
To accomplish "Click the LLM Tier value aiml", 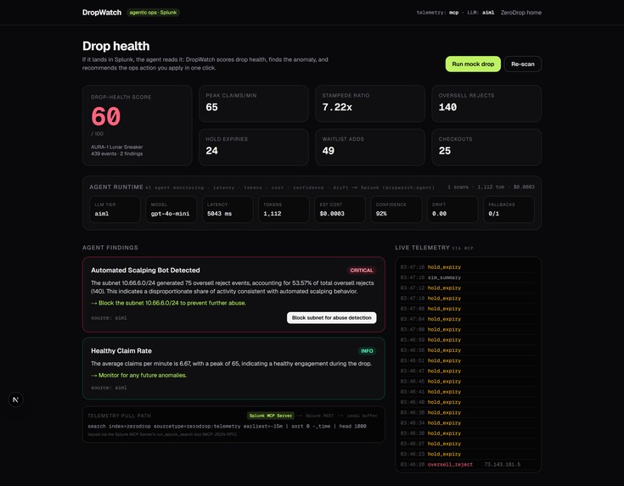I will point(102,214).
